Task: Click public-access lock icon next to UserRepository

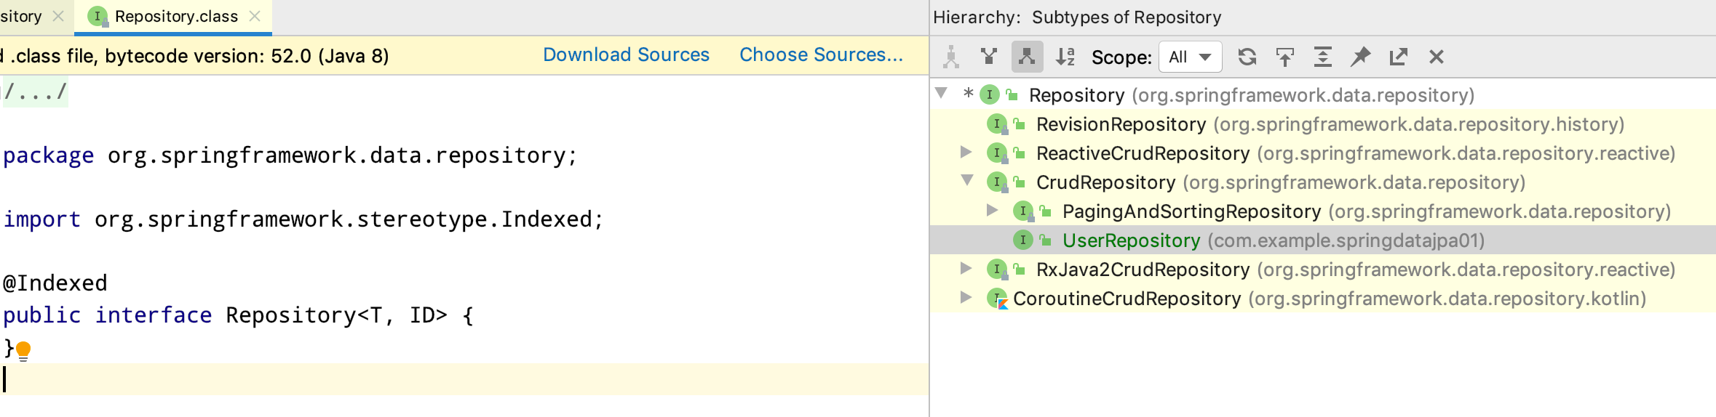Action: coord(1045,240)
